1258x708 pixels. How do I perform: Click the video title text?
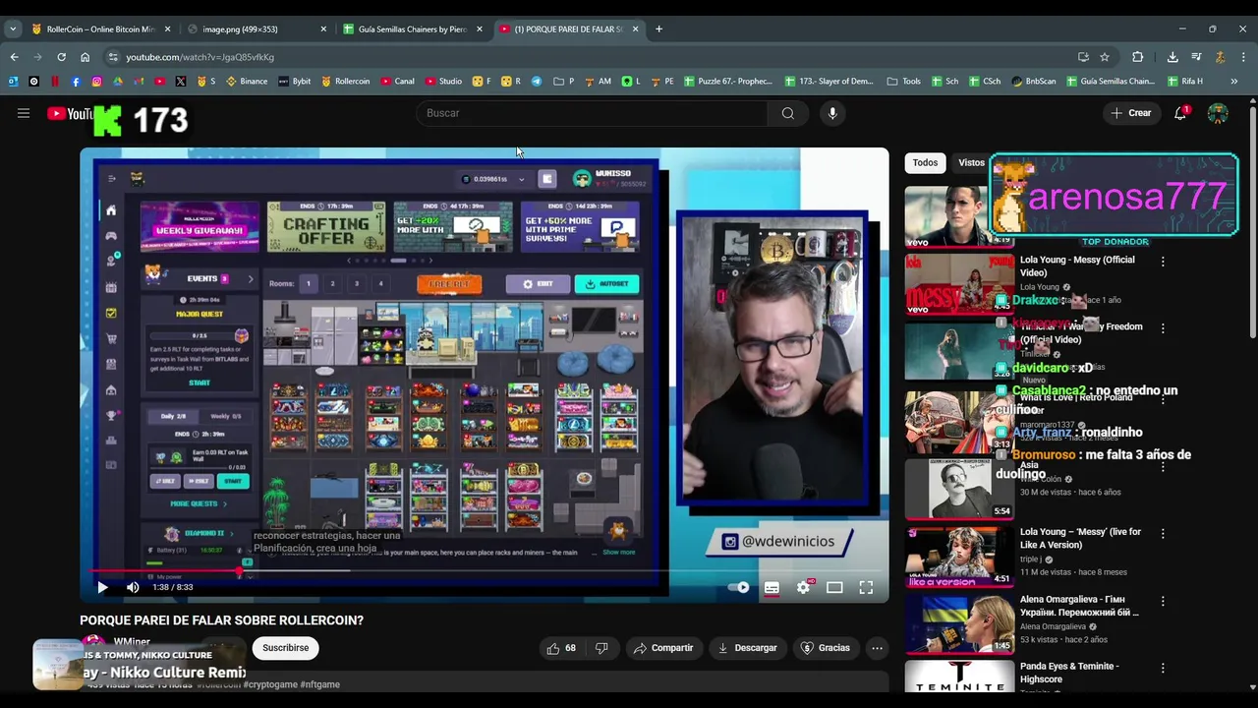(x=221, y=620)
